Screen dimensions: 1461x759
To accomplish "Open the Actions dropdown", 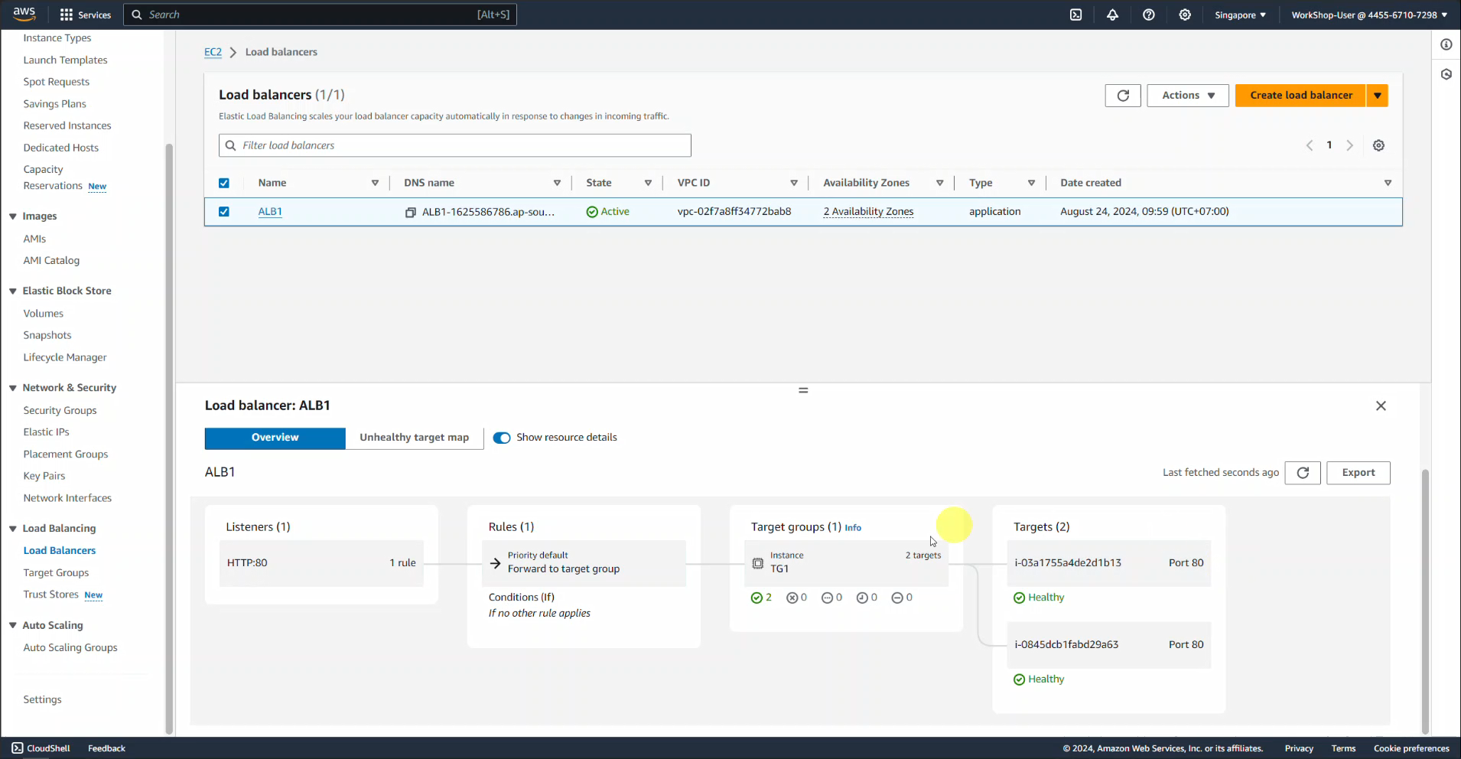I will coord(1187,96).
